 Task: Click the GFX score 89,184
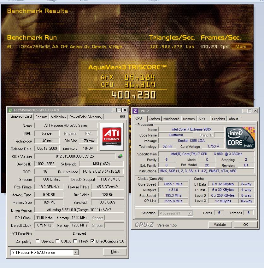click(x=140, y=77)
